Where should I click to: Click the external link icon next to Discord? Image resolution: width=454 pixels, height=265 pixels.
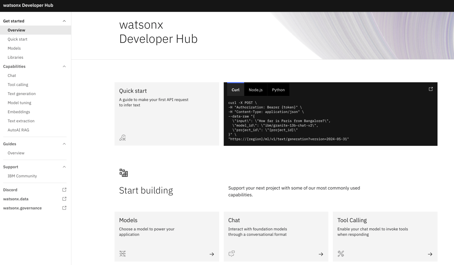click(64, 190)
